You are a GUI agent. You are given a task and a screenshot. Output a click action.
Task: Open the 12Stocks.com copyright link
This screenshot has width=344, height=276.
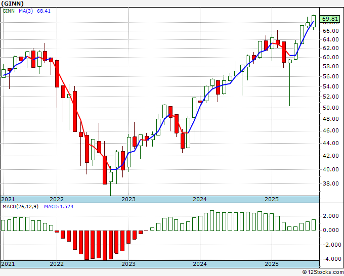(x=323, y=272)
